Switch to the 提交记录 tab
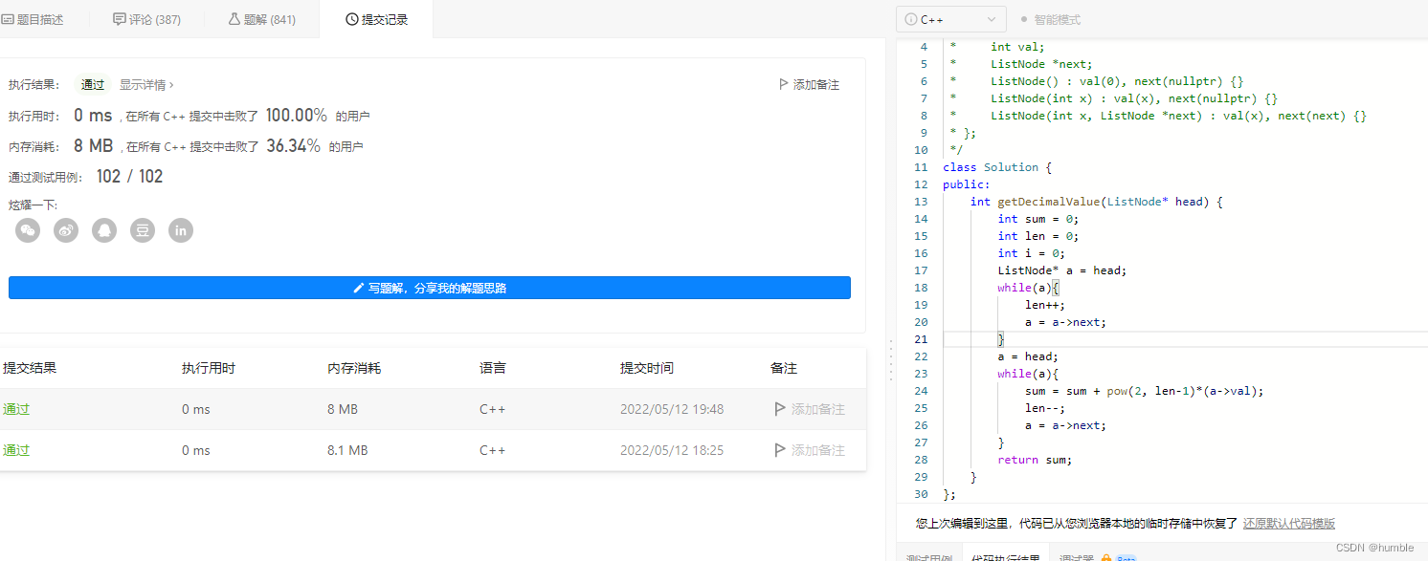This screenshot has width=1428, height=561. pos(376,19)
